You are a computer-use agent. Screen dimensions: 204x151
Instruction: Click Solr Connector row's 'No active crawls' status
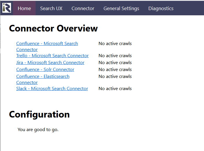(x=115, y=70)
